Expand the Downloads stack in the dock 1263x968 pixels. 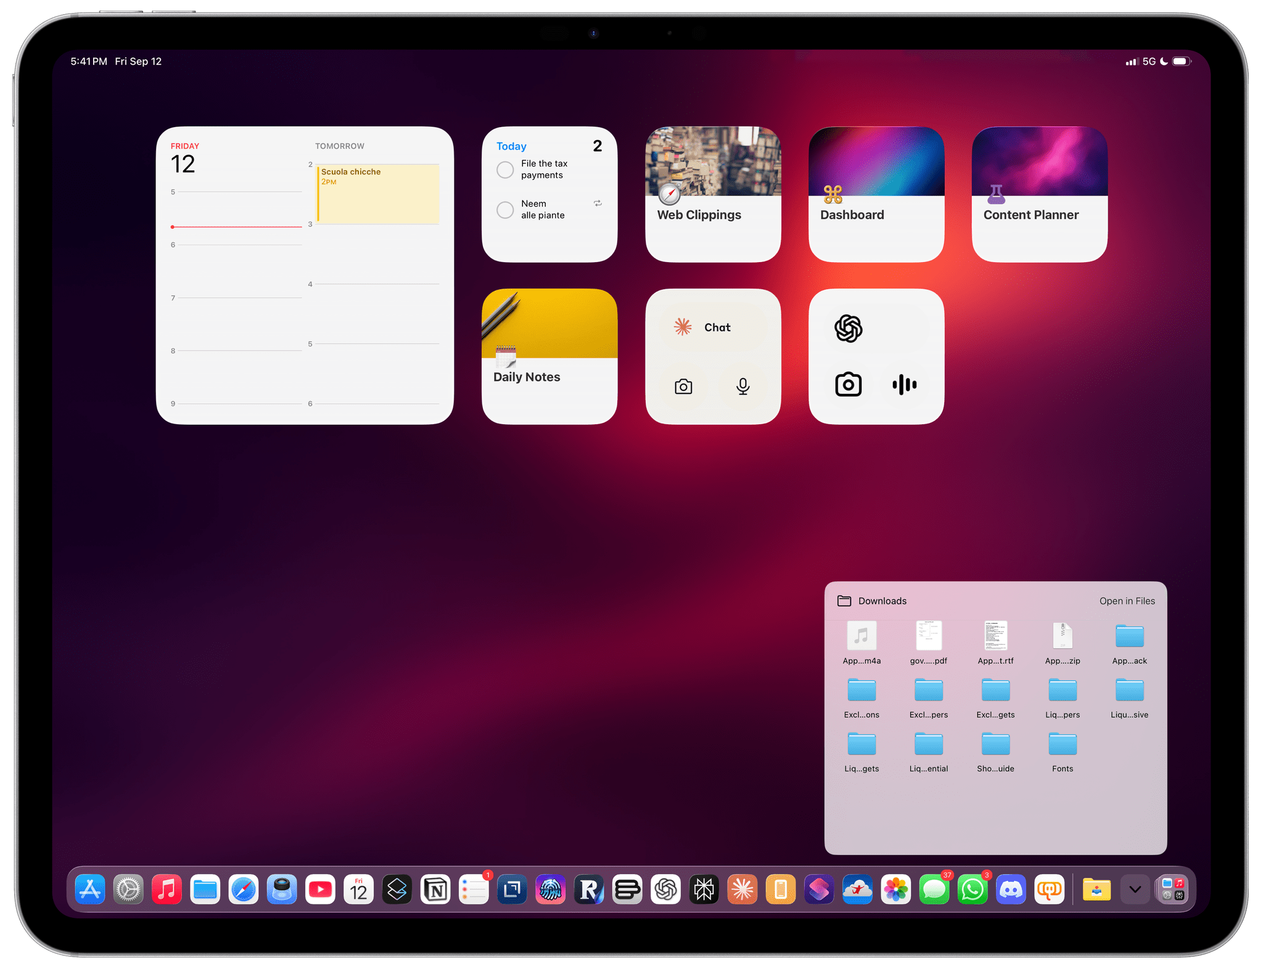point(1096,890)
